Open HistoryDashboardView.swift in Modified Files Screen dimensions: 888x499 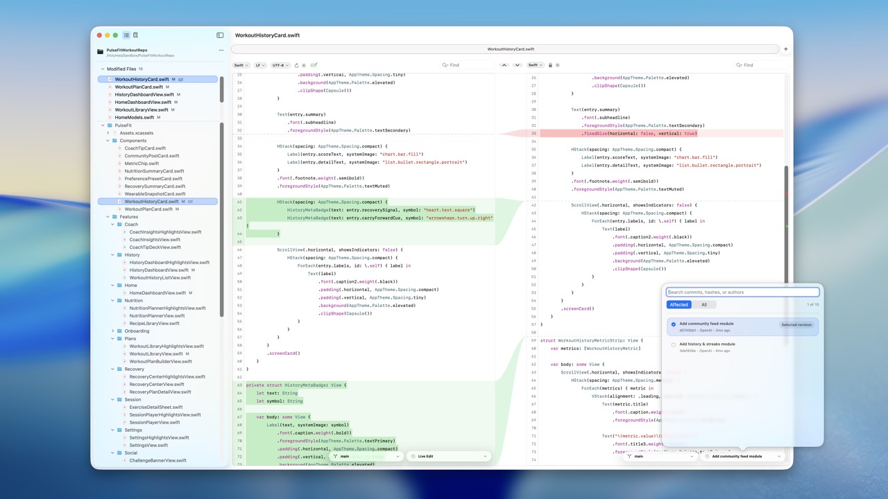(144, 94)
